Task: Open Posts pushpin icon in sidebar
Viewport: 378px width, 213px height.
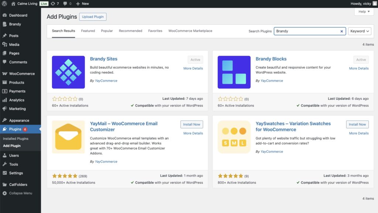Action: [4, 36]
